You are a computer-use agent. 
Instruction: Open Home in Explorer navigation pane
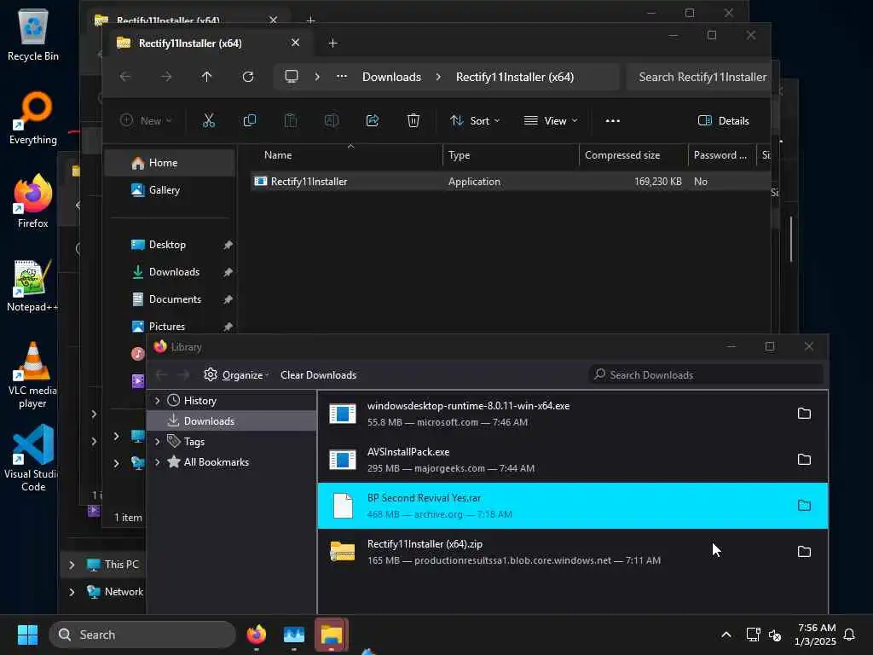pyautogui.click(x=170, y=163)
